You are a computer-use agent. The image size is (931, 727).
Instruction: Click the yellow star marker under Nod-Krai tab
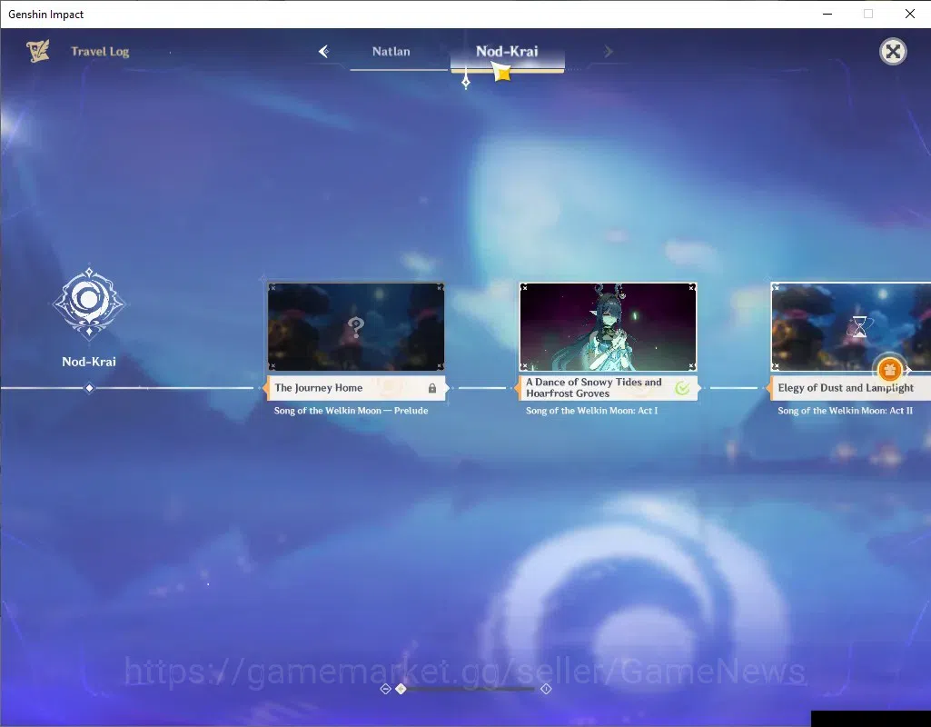[x=501, y=73]
